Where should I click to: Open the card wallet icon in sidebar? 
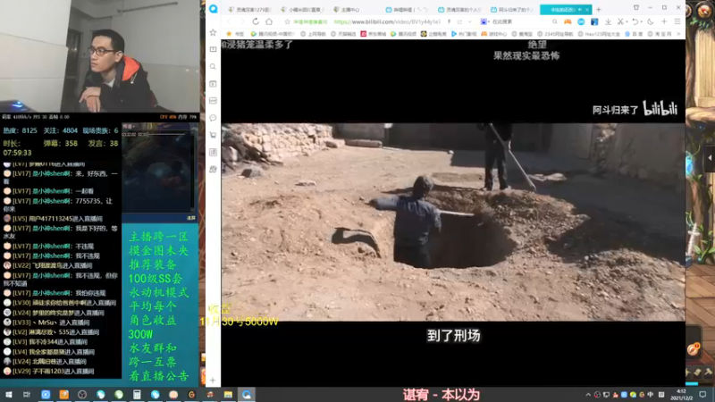[x=213, y=101]
